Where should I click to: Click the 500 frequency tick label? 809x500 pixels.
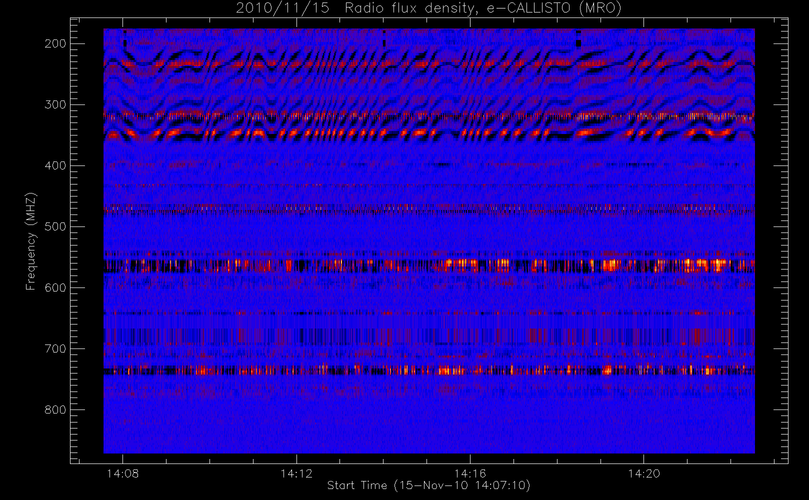[x=55, y=226]
